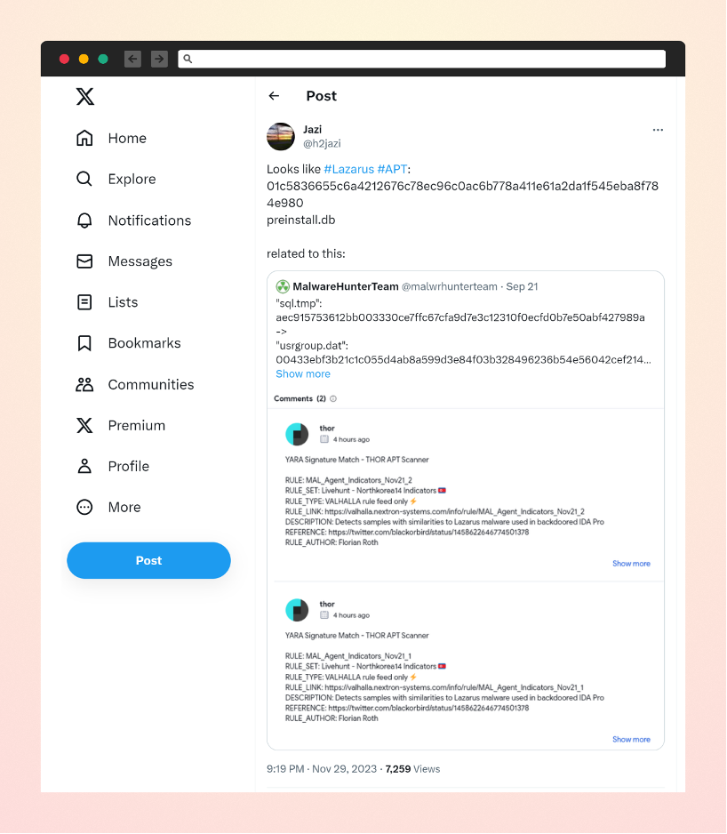This screenshot has width=727, height=834.
Task: Click the browser address bar
Action: [422, 59]
